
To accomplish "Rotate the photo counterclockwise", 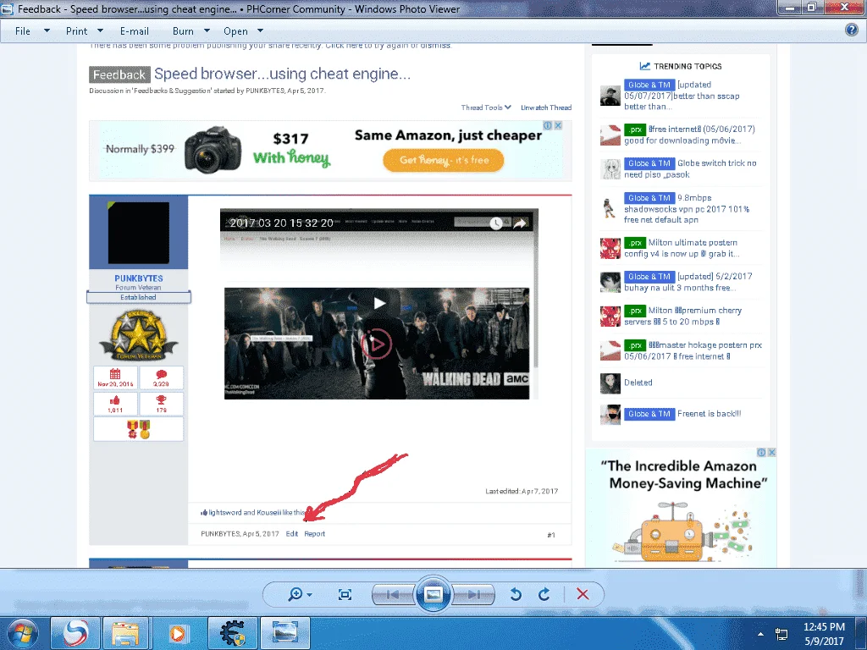I will click(516, 594).
